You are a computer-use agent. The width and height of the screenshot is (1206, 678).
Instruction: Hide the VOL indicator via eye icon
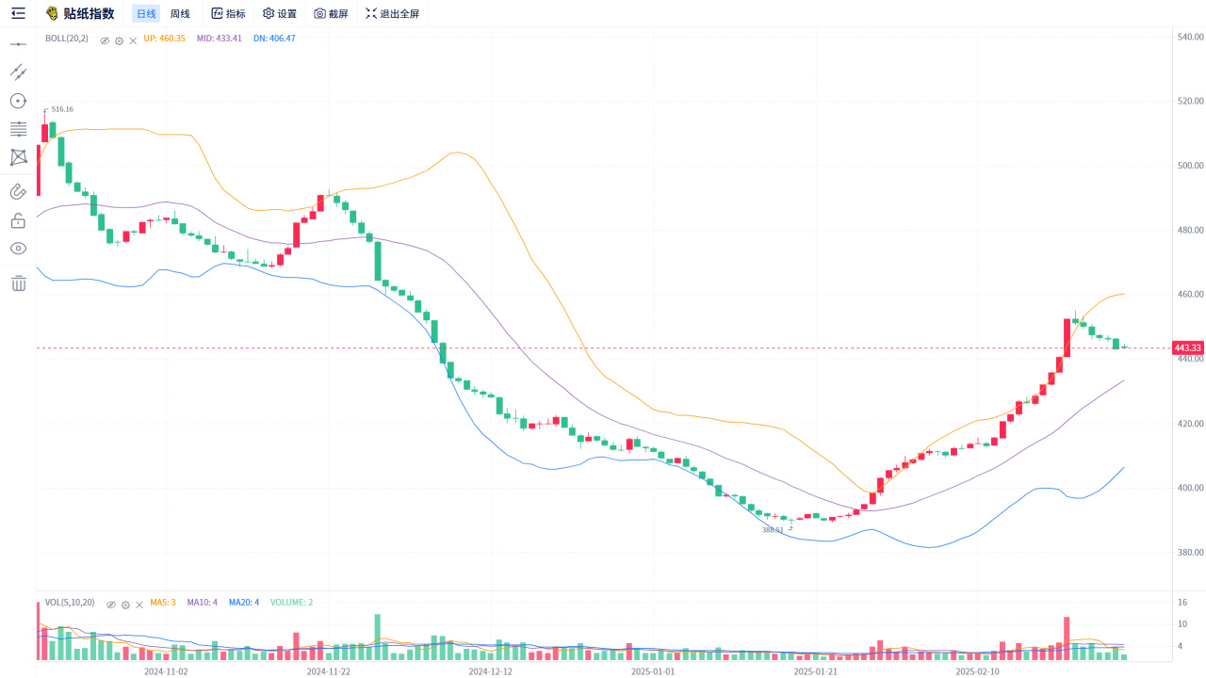click(x=111, y=604)
